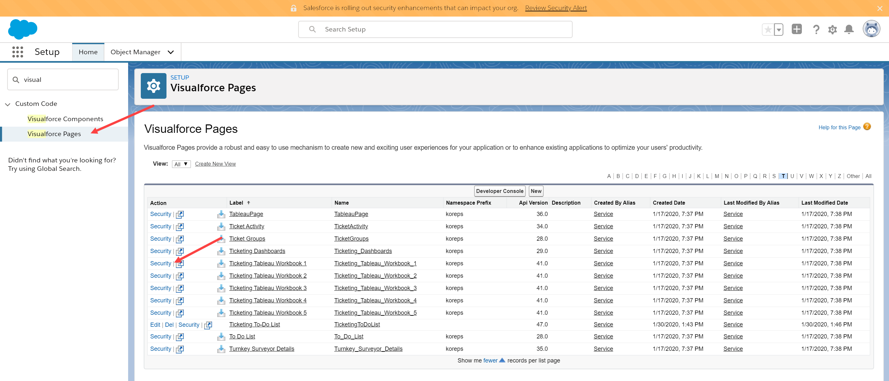Filter list by Other
Viewport: 889px width, 381px height.
[853, 176]
